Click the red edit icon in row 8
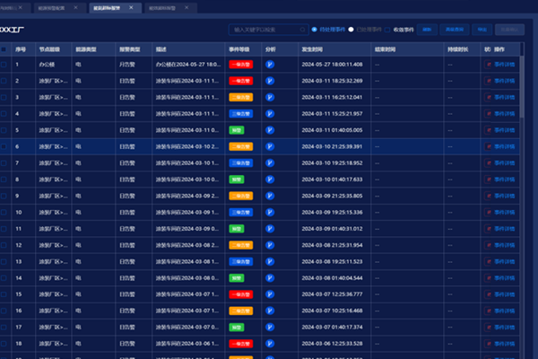 490,179
